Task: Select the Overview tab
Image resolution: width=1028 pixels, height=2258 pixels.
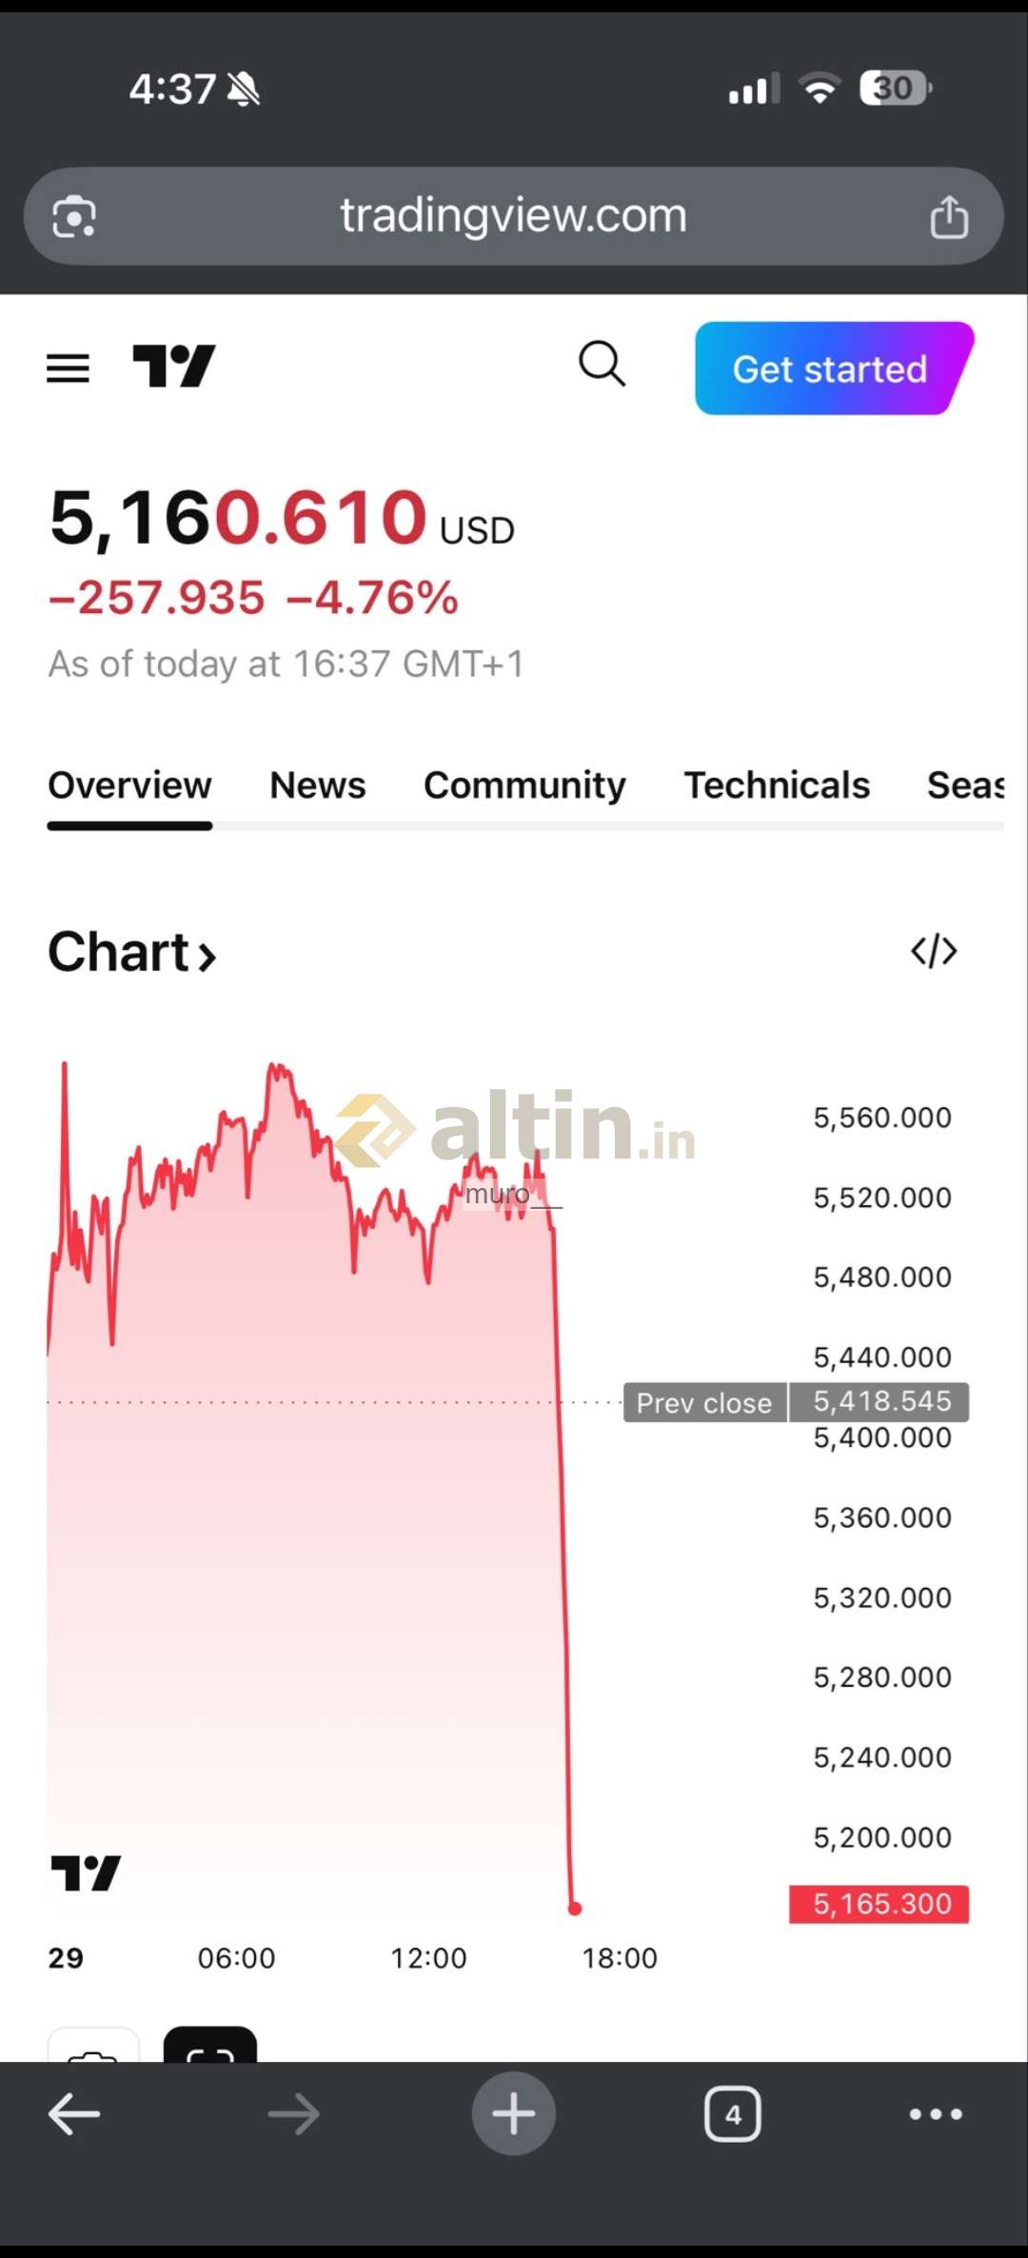Action: coord(129,785)
